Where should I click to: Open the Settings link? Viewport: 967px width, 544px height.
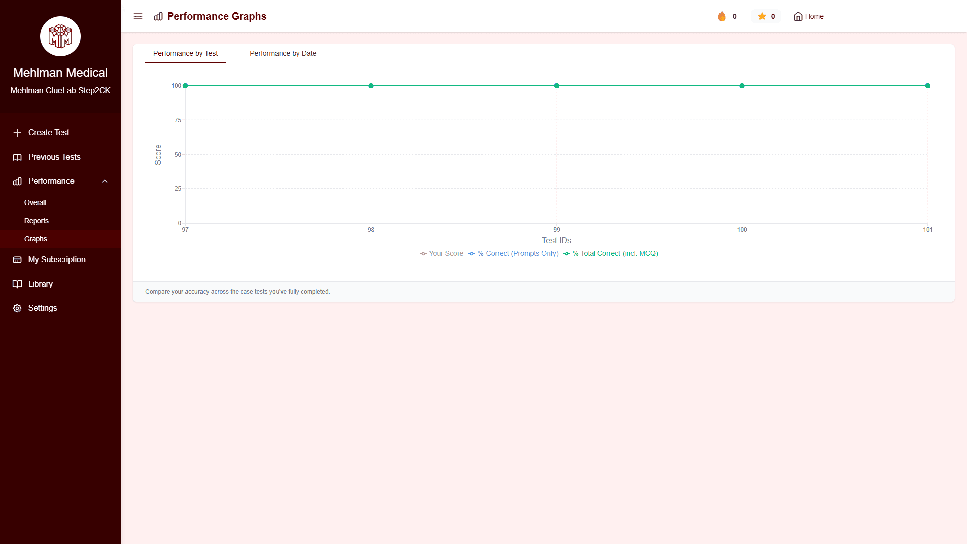click(x=43, y=308)
